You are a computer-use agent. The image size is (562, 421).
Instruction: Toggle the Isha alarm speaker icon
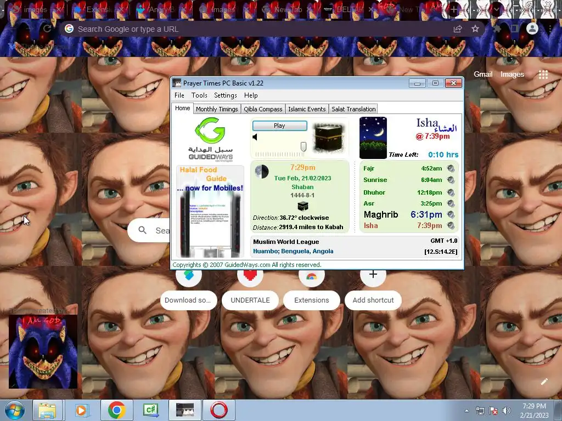(451, 225)
